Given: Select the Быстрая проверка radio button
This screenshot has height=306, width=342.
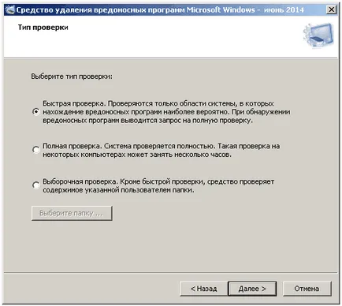Looking at the screenshot, I should click(x=35, y=112).
